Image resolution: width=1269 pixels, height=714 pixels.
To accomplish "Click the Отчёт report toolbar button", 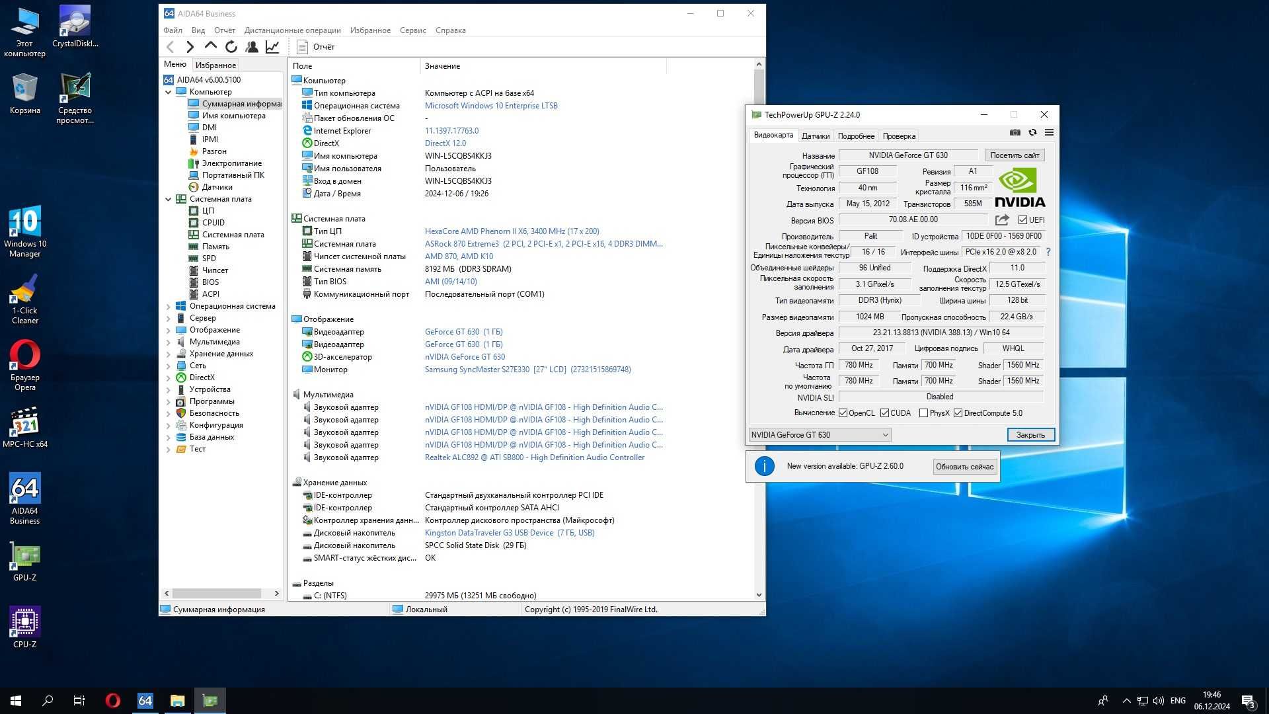I will 316,47.
